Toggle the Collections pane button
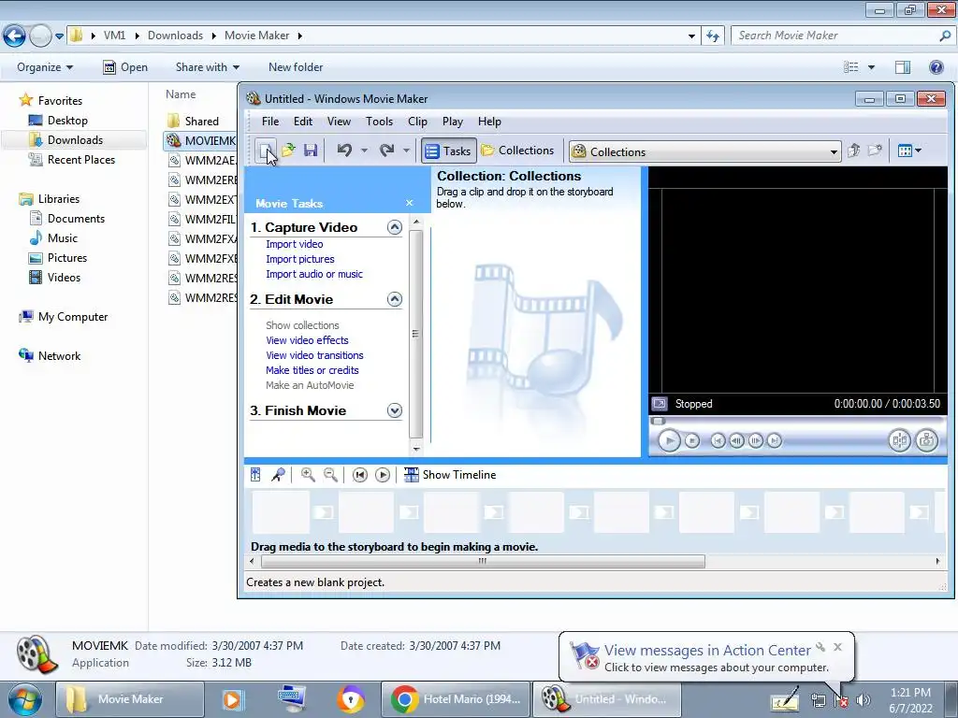This screenshot has height=718, width=958. point(517,151)
